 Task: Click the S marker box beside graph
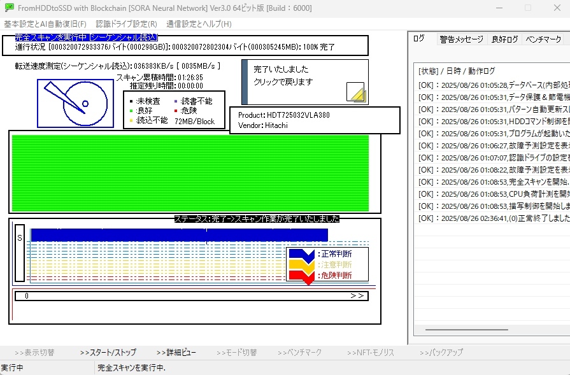pos(20,253)
